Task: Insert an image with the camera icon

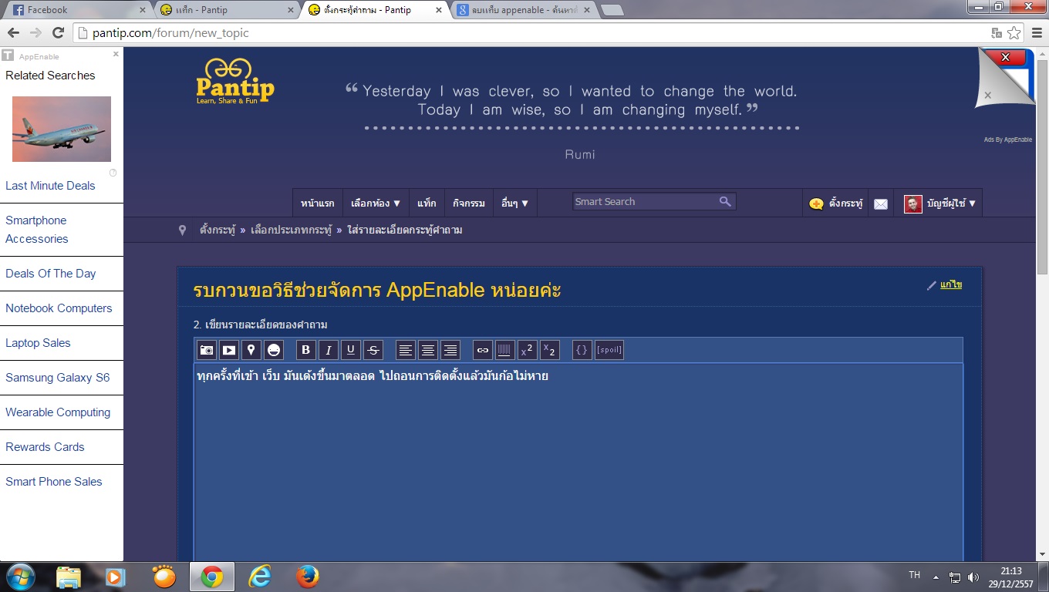Action: (x=207, y=350)
